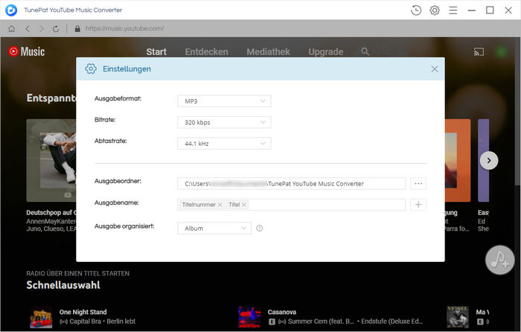Screen dimensions: 521x332
Task: Click the Schnellauswahl heading
Action: click(x=63, y=285)
